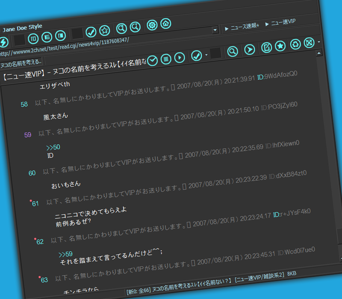Click the scrollbar up arrow of thread view
Image resolution: width=342 pixels, height=299 pixels.
(x=319, y=53)
